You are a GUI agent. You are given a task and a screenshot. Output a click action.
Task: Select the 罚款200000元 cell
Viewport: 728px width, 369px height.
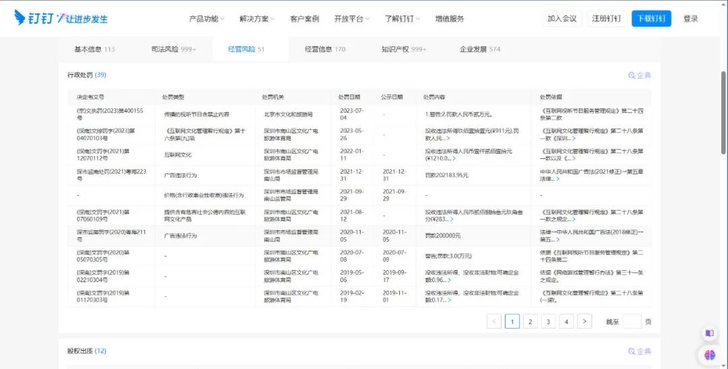[x=443, y=236]
